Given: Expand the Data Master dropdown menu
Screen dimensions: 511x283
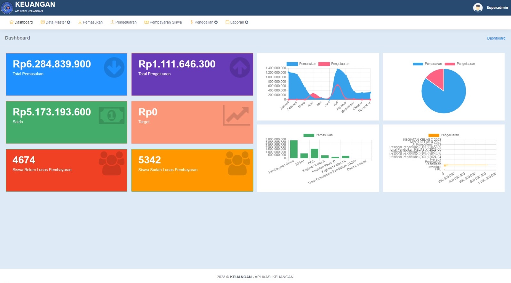Looking at the screenshot, I should pos(55,22).
